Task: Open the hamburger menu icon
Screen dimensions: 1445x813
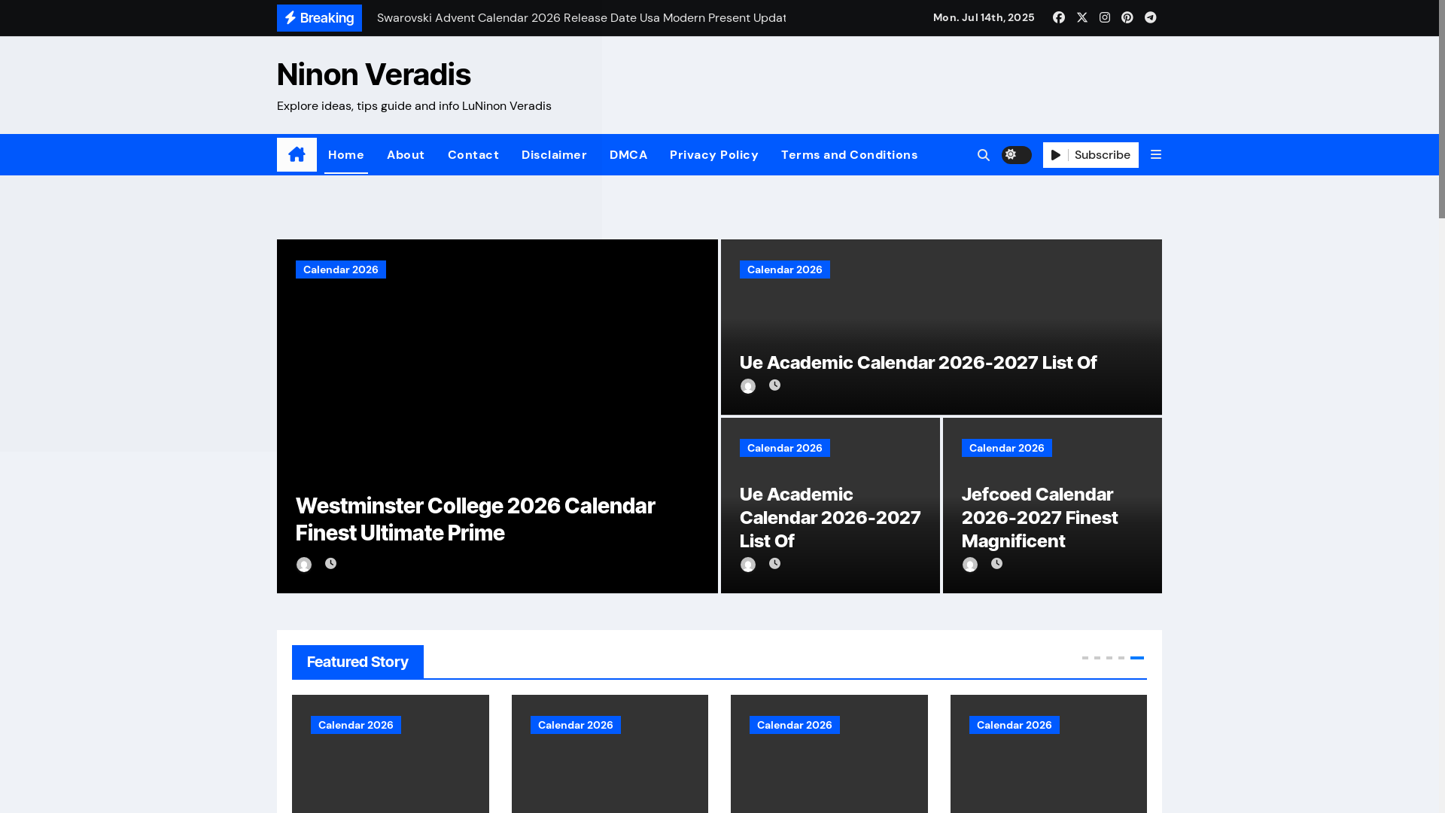Action: click(1156, 154)
